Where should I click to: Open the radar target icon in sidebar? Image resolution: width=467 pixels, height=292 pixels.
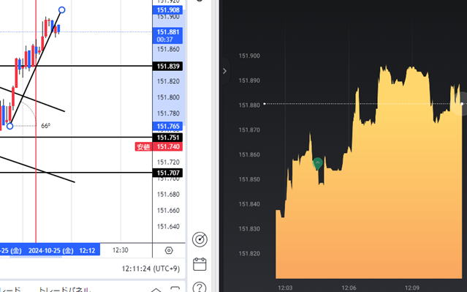click(x=200, y=239)
